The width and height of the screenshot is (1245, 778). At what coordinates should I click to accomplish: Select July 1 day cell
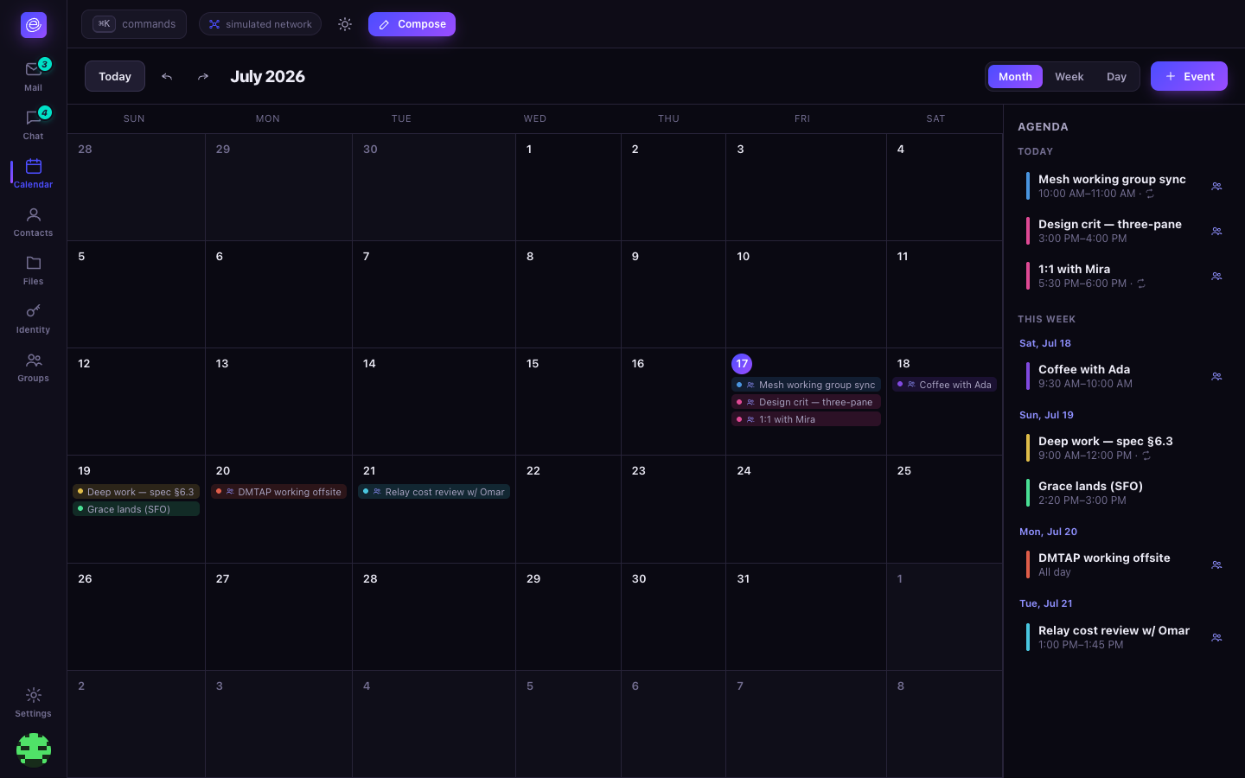click(568, 187)
